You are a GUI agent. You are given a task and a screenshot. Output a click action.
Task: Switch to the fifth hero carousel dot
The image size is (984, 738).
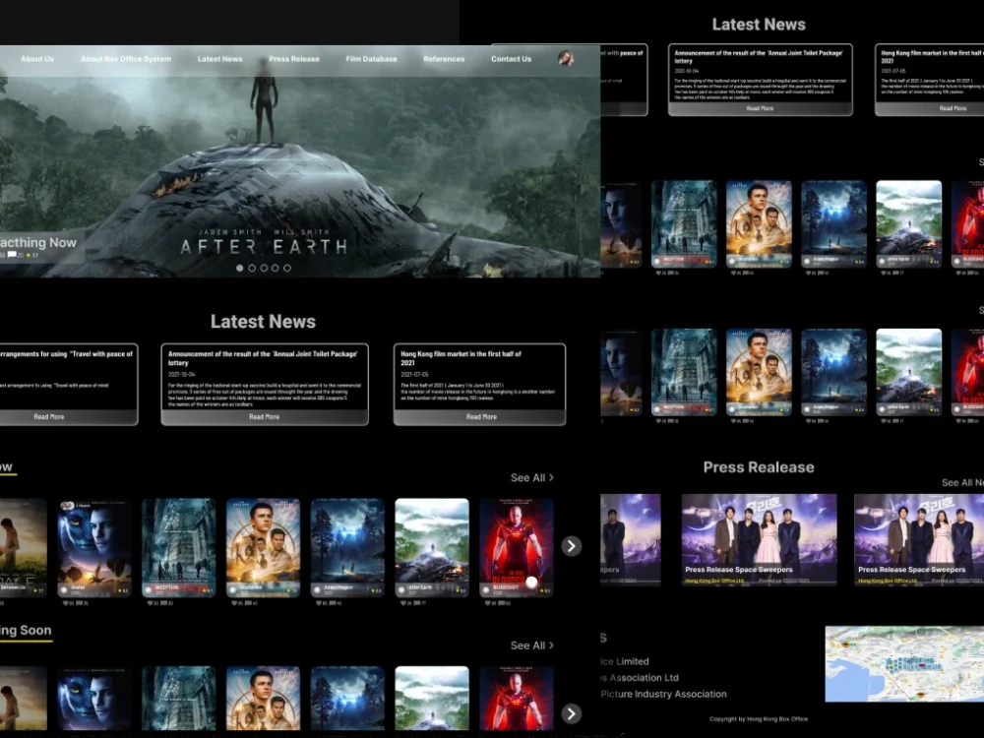pyautogui.click(x=286, y=268)
